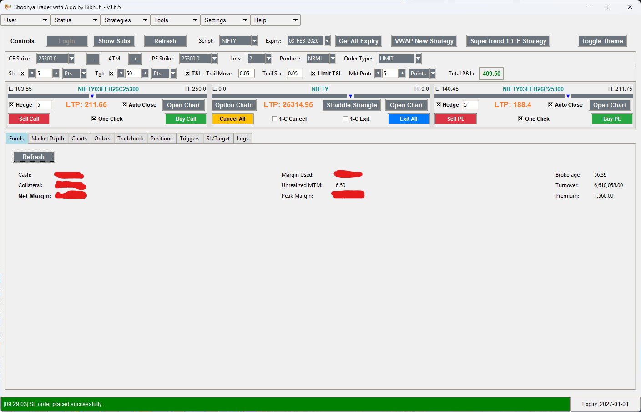Open the Tradebook tab
Screen dimensions: 641x412
131,138
